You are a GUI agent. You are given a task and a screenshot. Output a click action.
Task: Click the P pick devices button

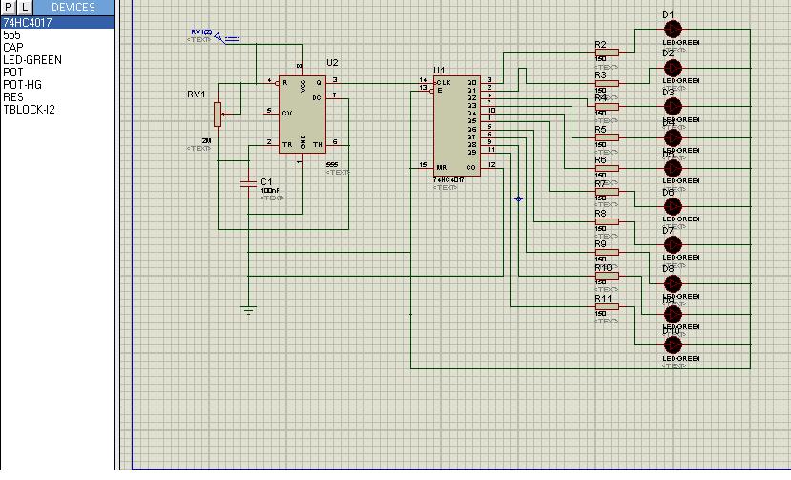(x=10, y=7)
